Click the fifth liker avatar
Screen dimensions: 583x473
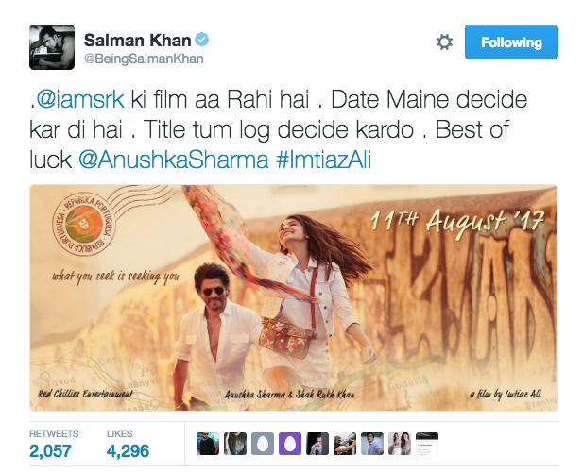317,444
